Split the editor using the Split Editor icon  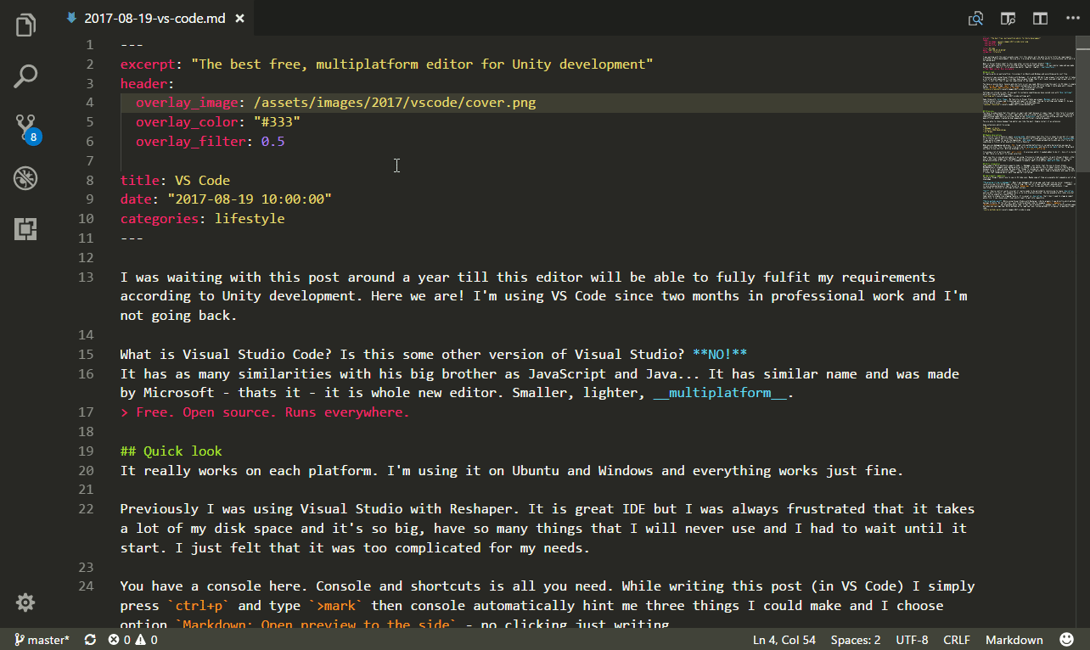click(1039, 18)
